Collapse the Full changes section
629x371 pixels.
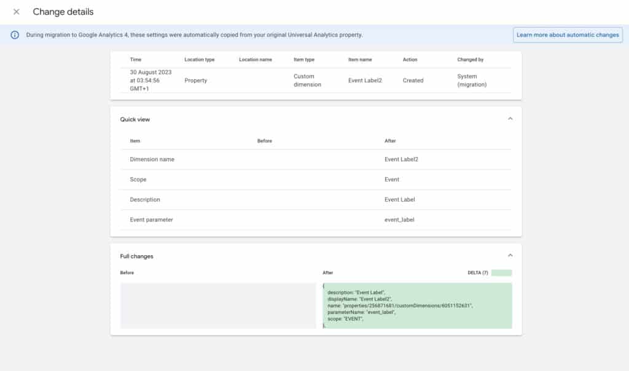coord(510,255)
